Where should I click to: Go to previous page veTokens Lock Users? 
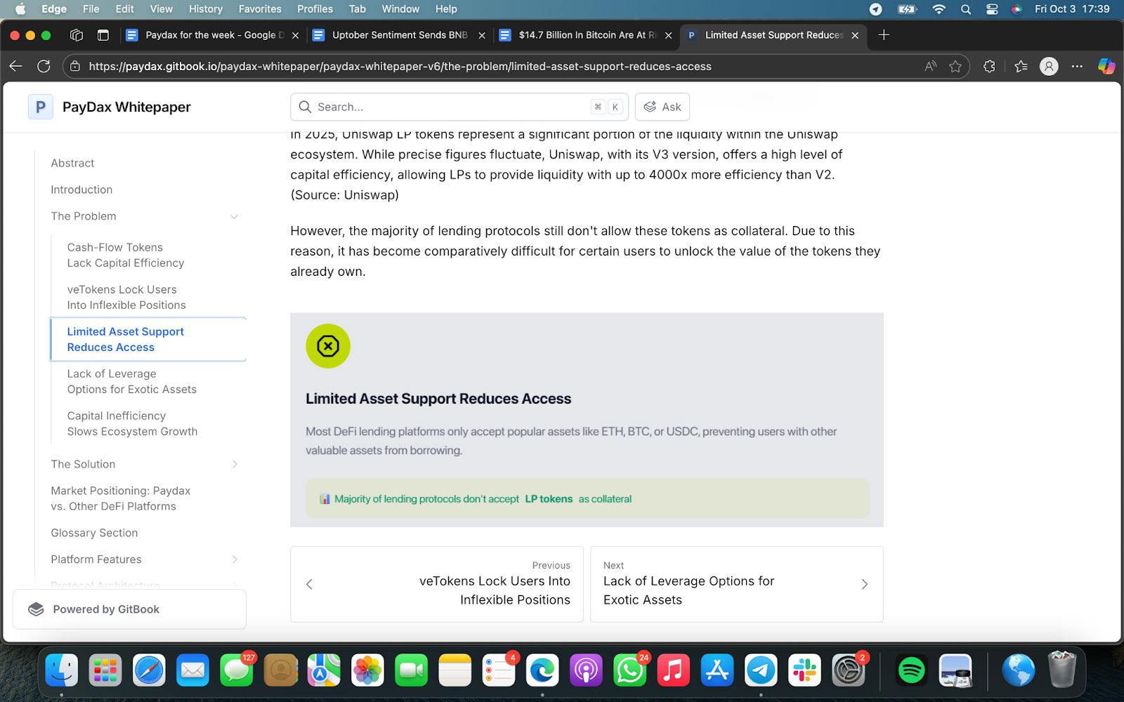[x=437, y=584]
